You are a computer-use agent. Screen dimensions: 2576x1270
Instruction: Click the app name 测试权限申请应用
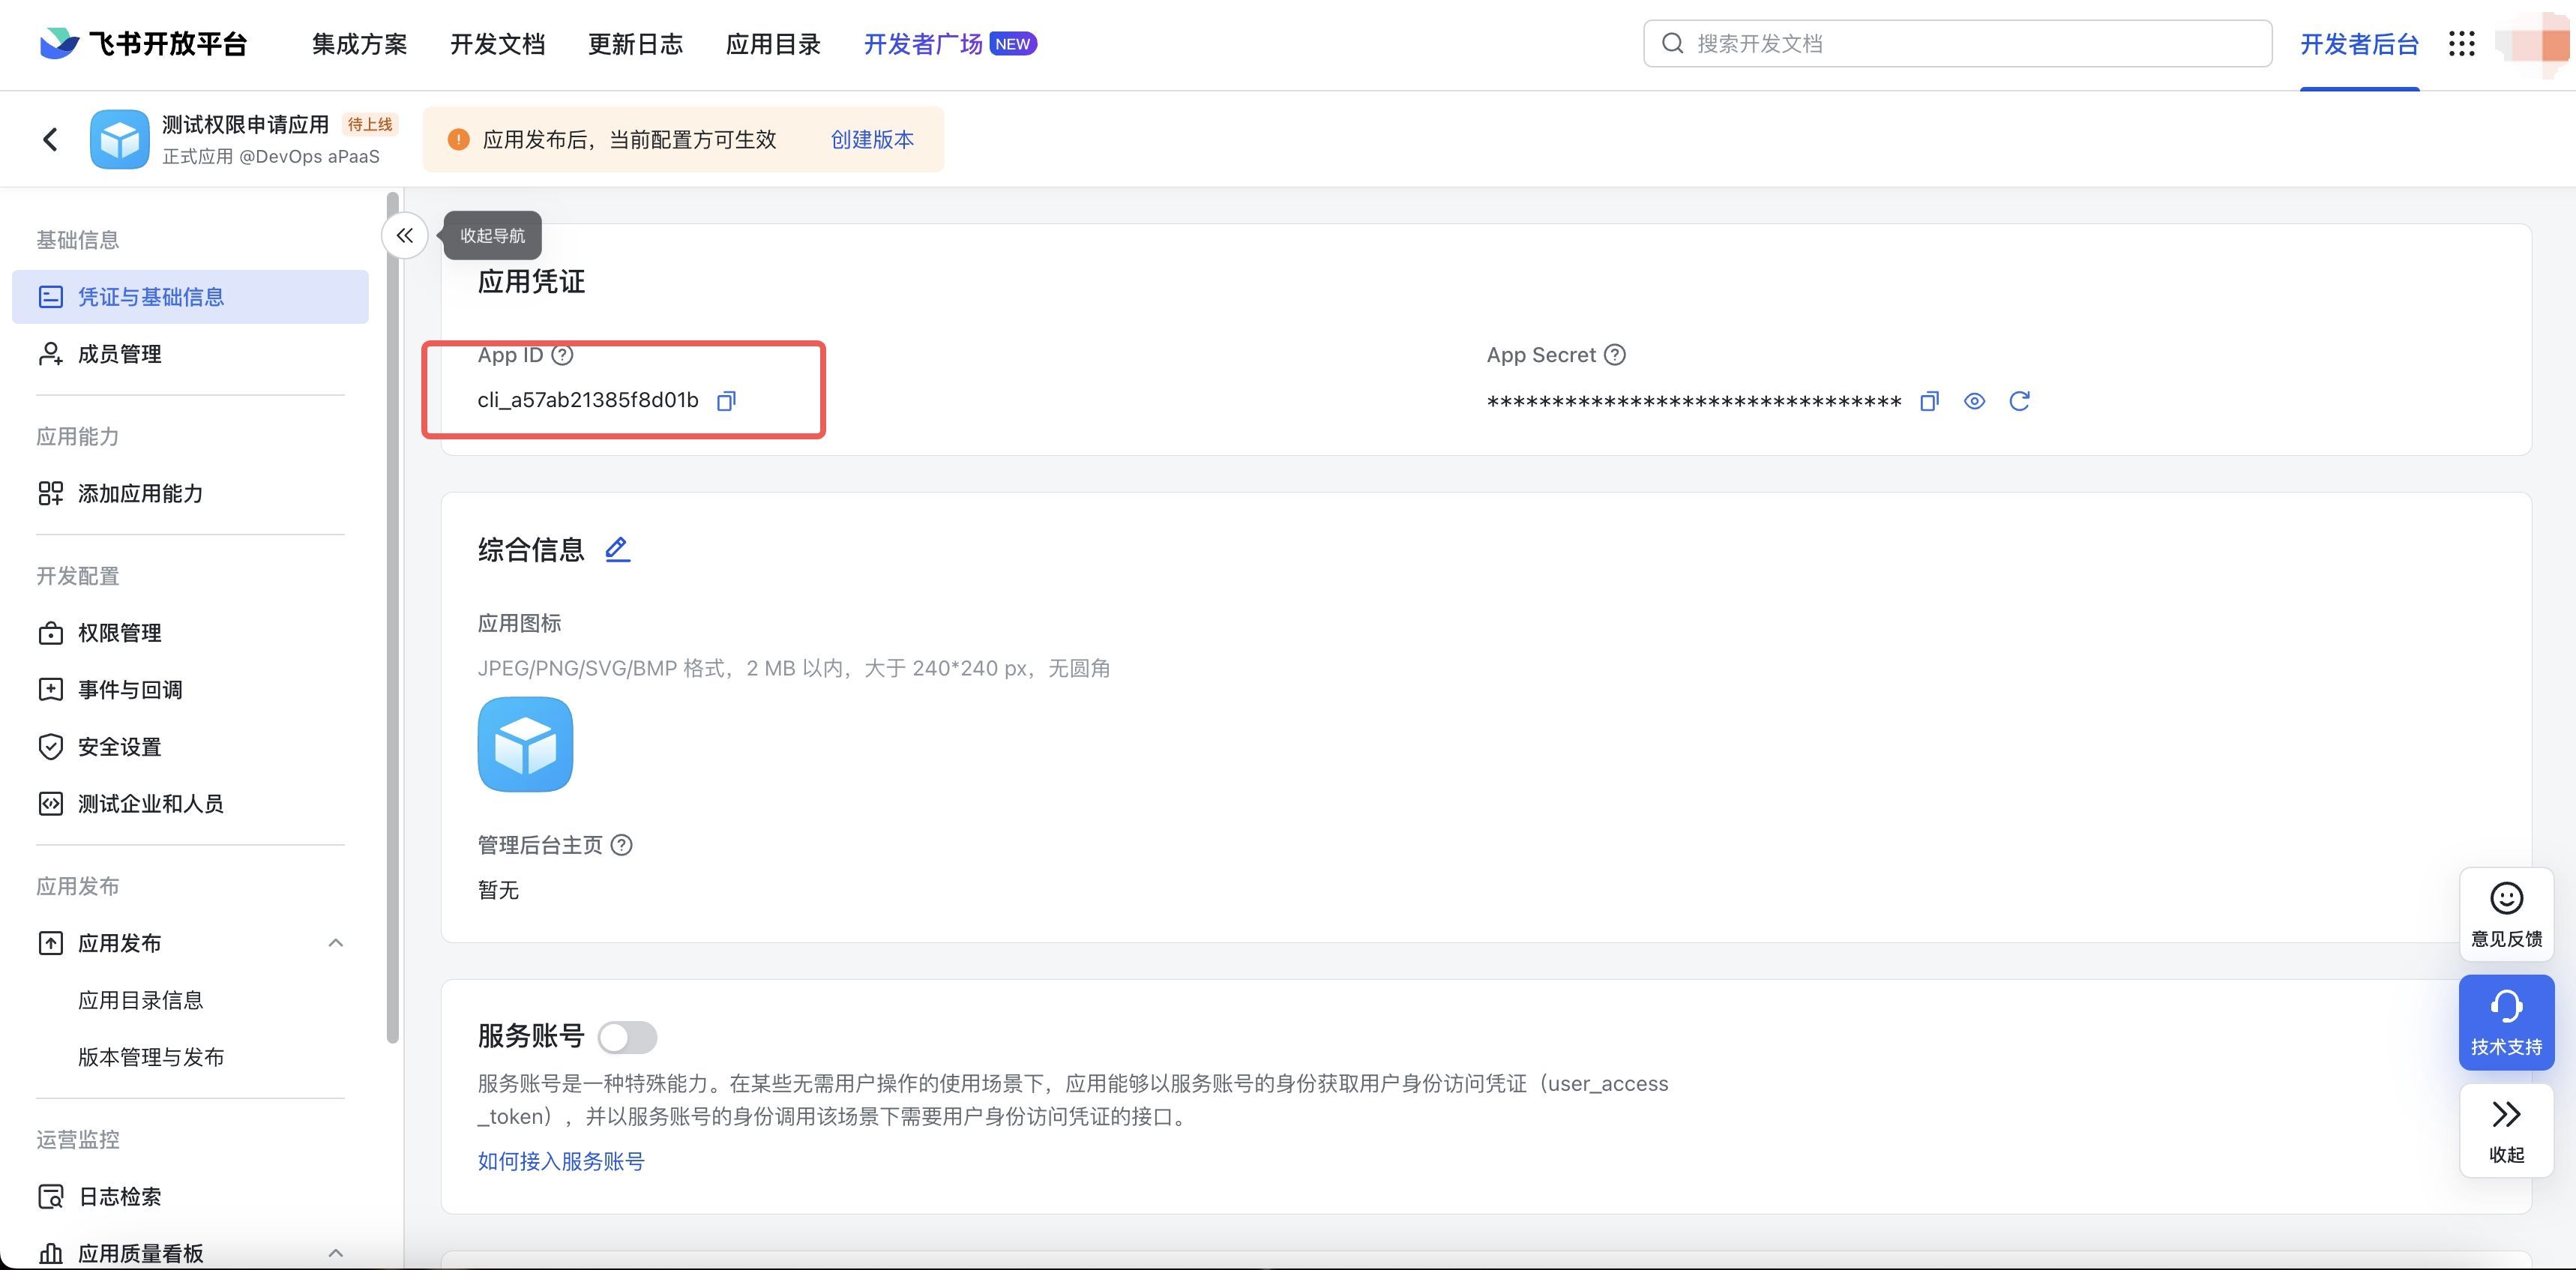(x=245, y=124)
